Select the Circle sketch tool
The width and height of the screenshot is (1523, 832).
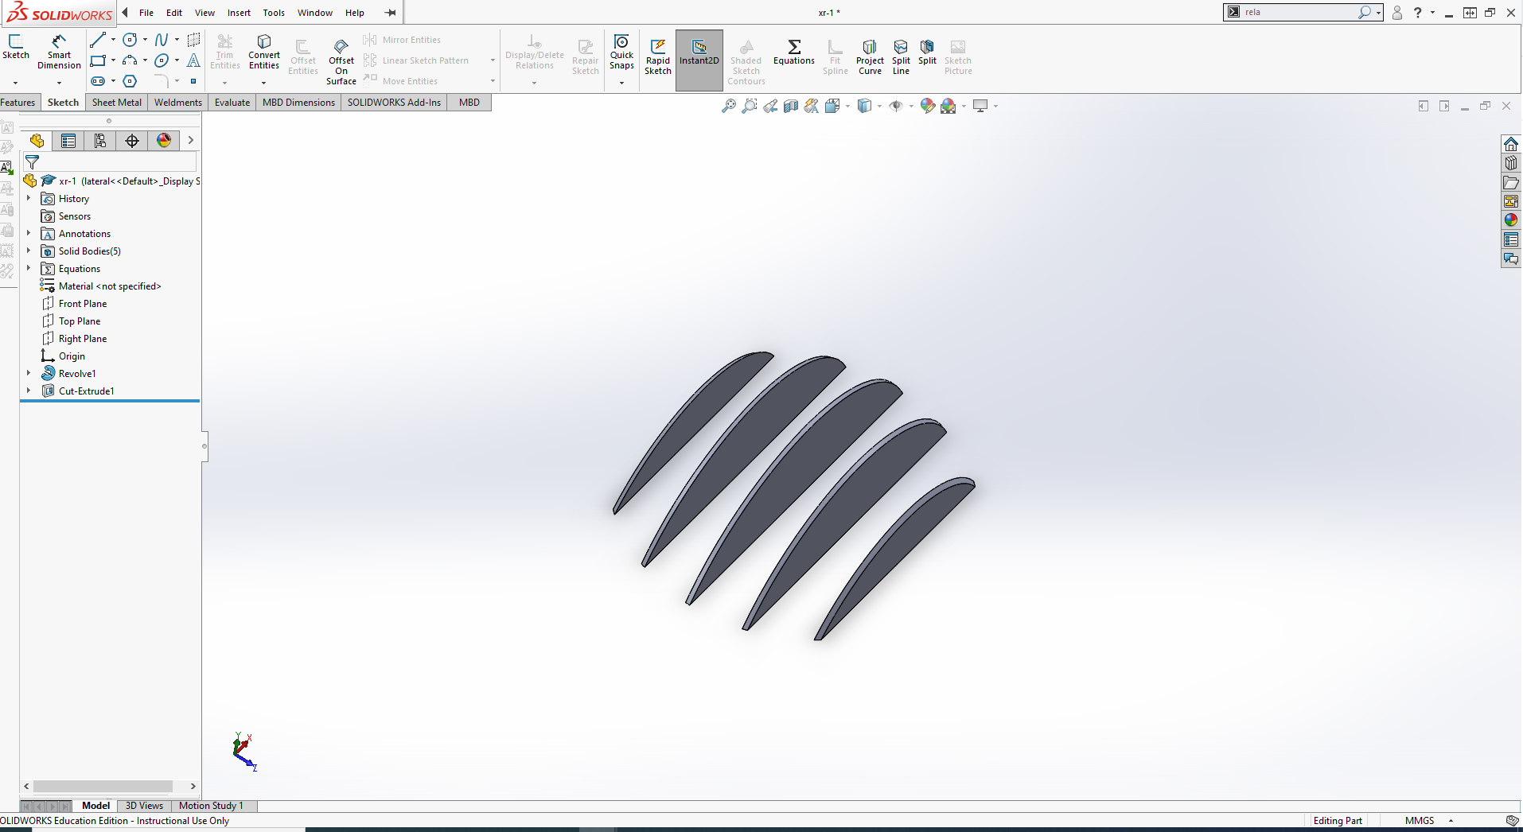tap(130, 40)
